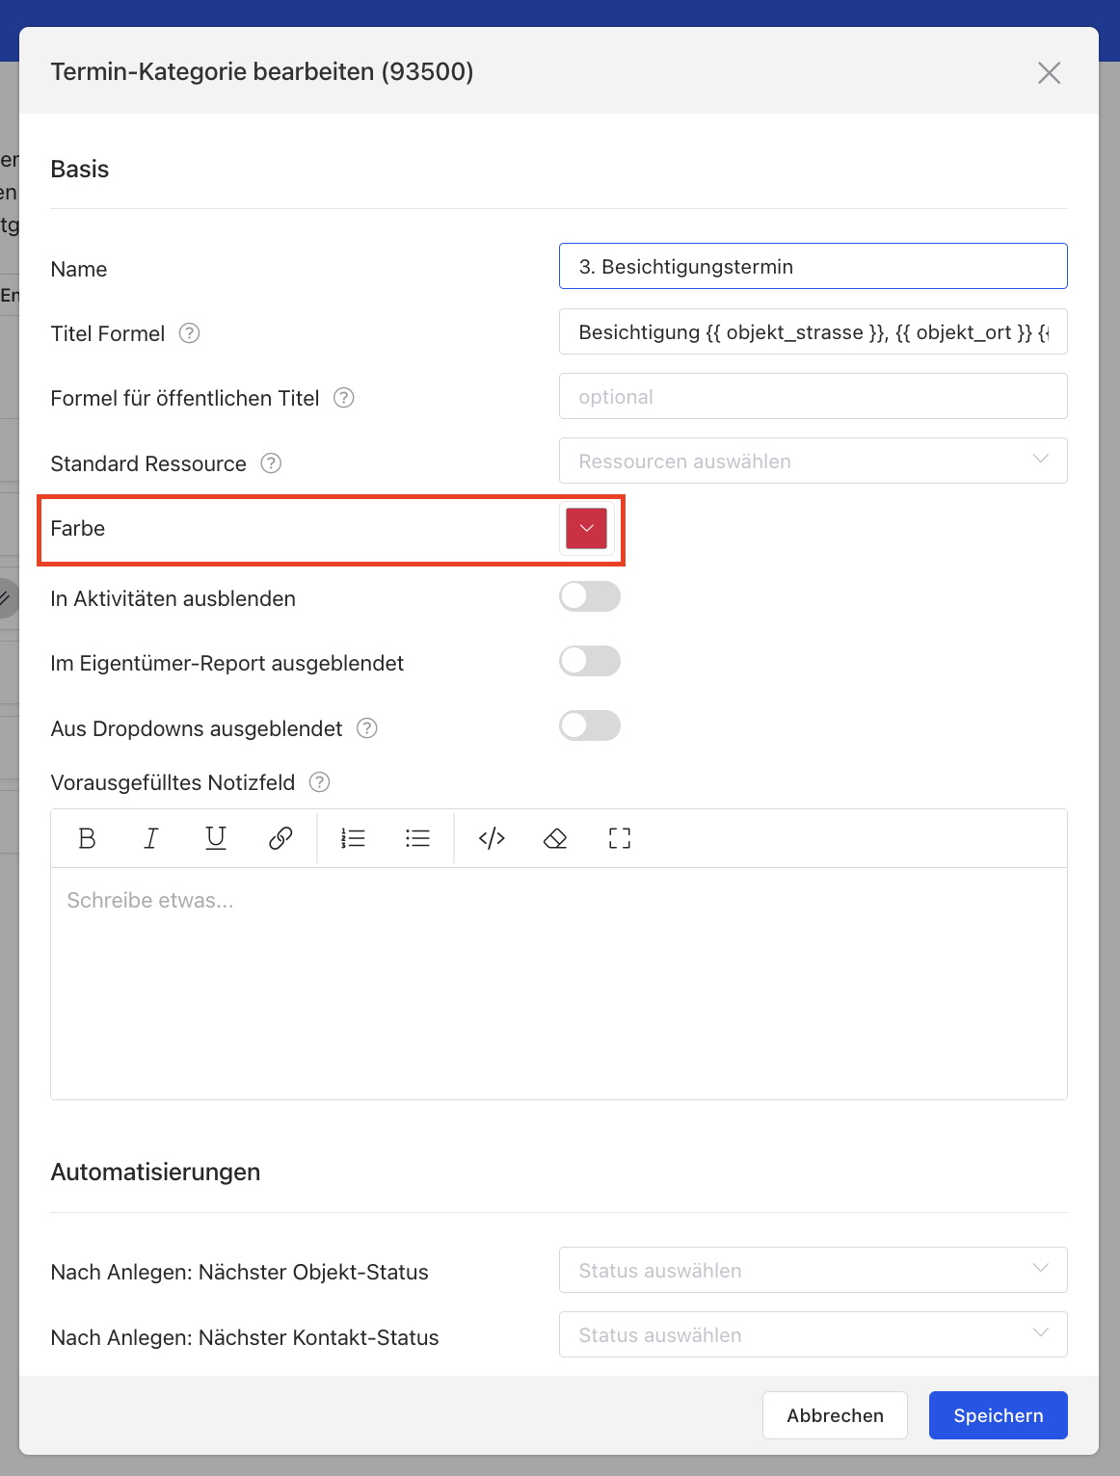The width and height of the screenshot is (1120, 1476).
Task: Expand the note editor to fullscreen
Action: (620, 838)
